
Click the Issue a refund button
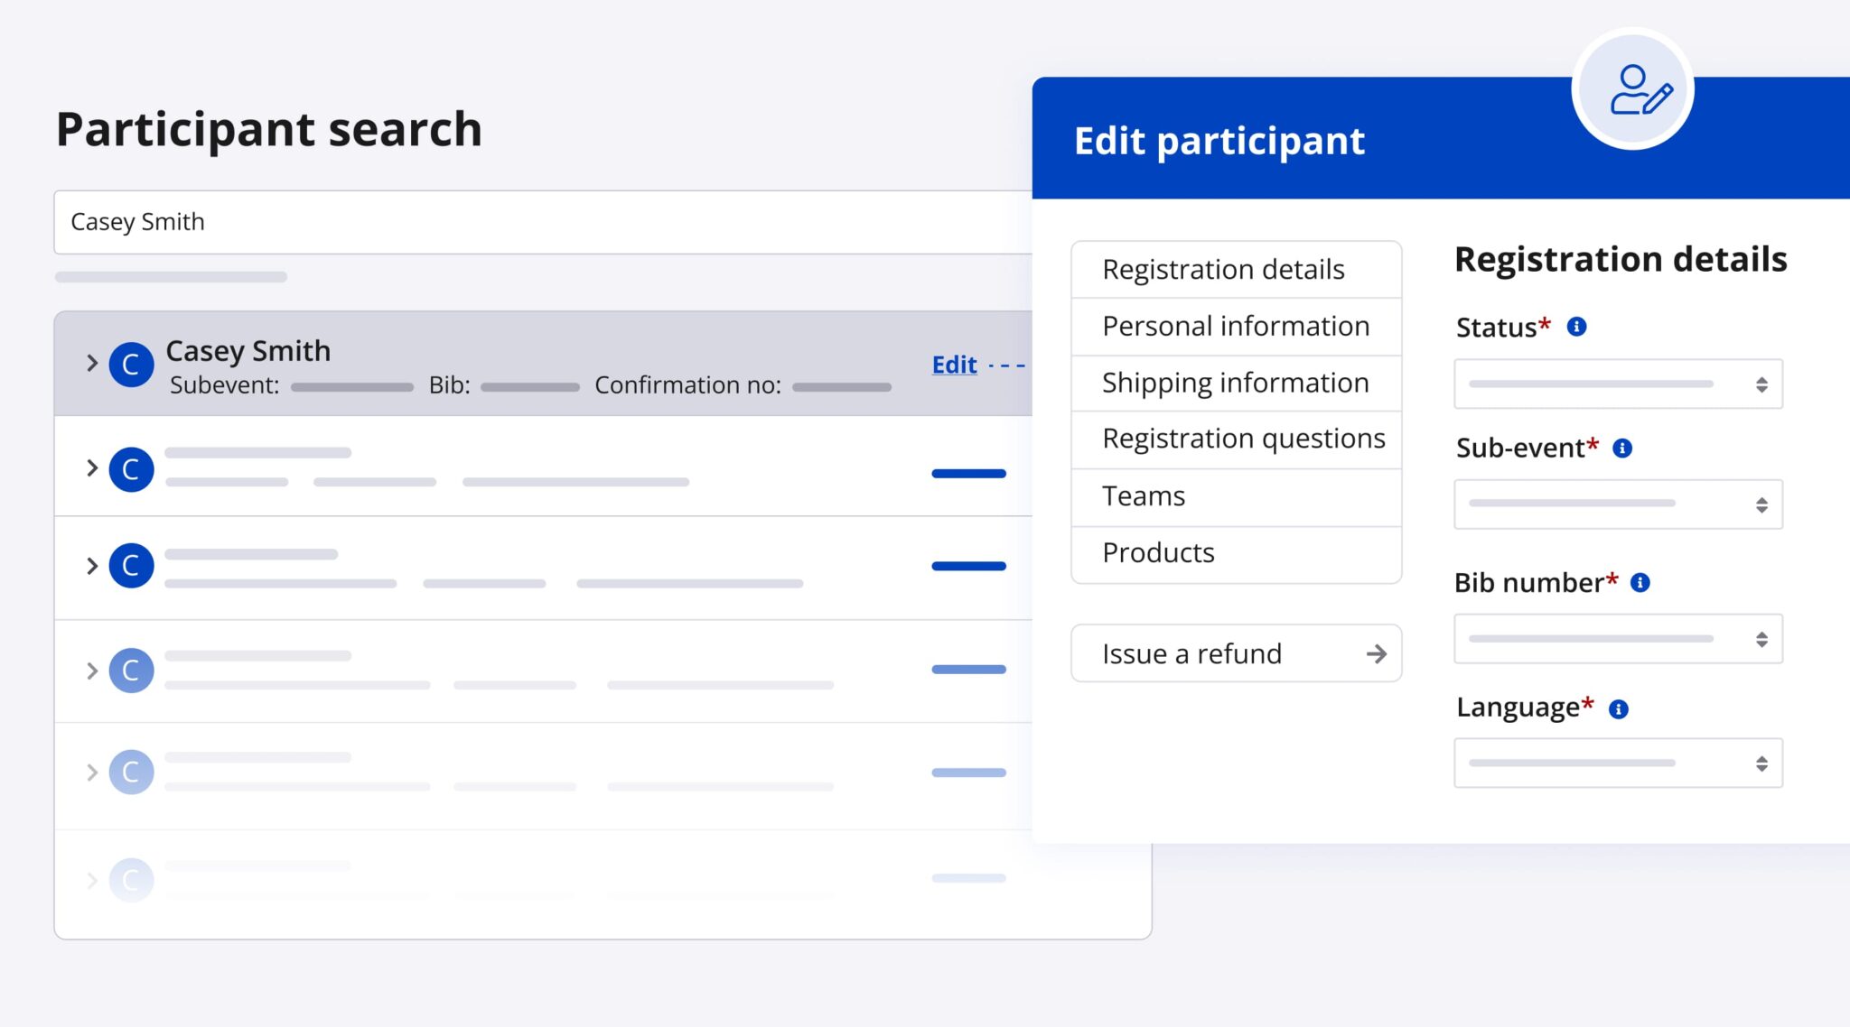click(1190, 653)
